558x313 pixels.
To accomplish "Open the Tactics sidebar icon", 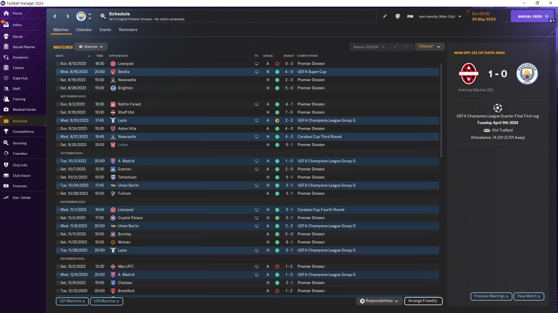I will pos(6,68).
